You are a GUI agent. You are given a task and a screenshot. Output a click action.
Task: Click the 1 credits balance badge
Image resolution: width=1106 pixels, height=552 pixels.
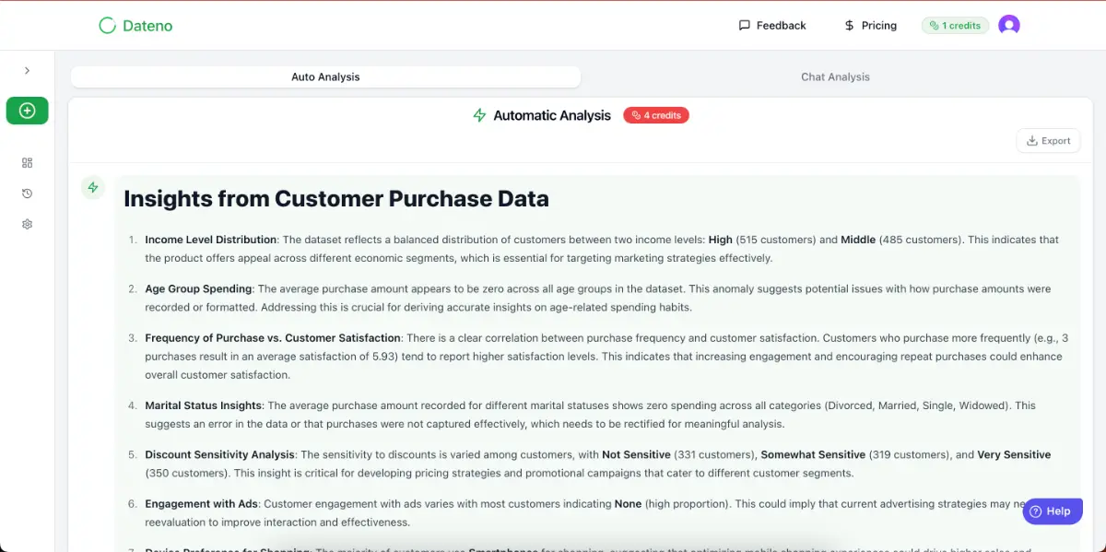tap(955, 26)
